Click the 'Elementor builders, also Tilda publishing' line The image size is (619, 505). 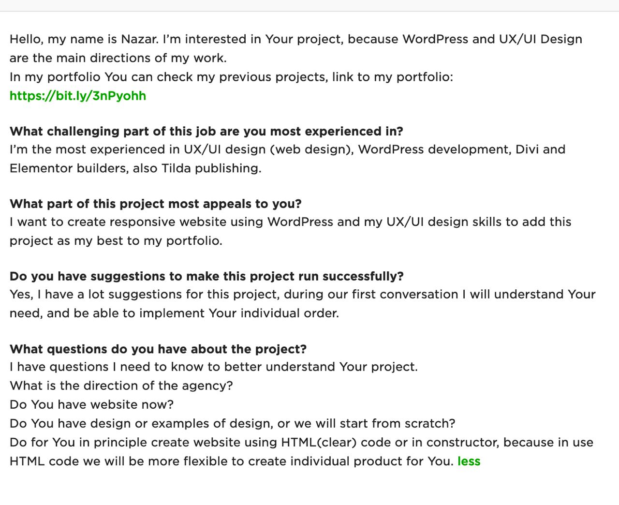tap(135, 168)
